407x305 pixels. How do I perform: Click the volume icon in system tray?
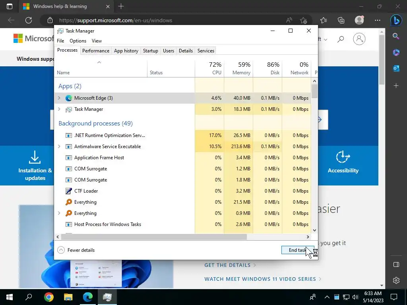point(356,297)
